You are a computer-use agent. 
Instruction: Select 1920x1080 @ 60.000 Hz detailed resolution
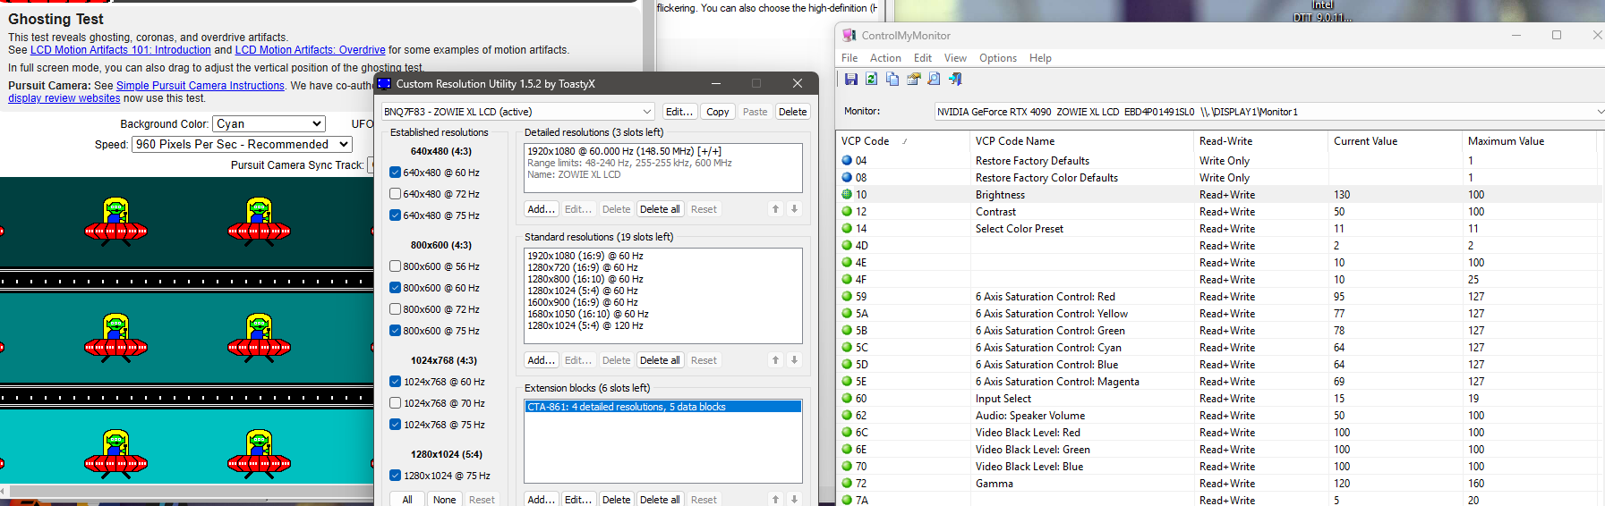pyautogui.click(x=662, y=151)
